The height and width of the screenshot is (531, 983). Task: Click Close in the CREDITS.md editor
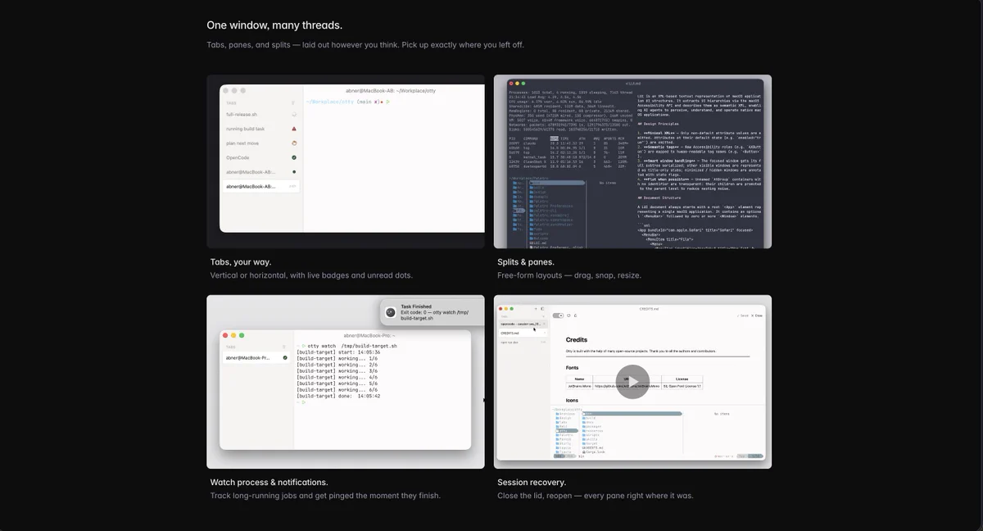[x=757, y=315]
